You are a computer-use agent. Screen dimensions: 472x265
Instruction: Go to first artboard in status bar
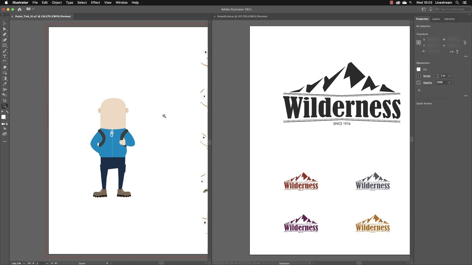[x=29, y=263]
